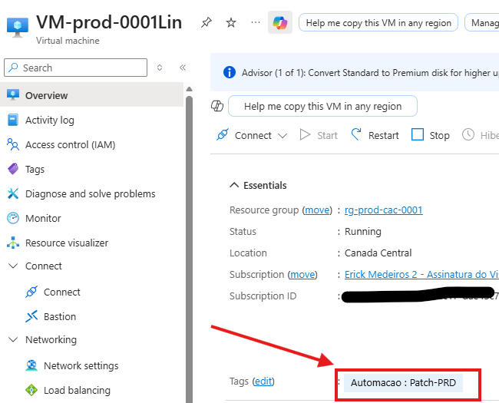Collapse the Networking group in sidebar
Screen dimensions: 499x403
(12, 340)
